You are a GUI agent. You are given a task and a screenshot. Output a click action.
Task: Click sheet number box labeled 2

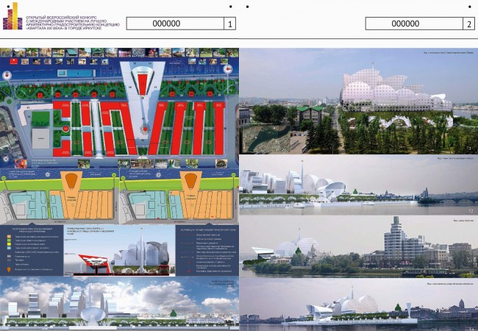[469, 24]
